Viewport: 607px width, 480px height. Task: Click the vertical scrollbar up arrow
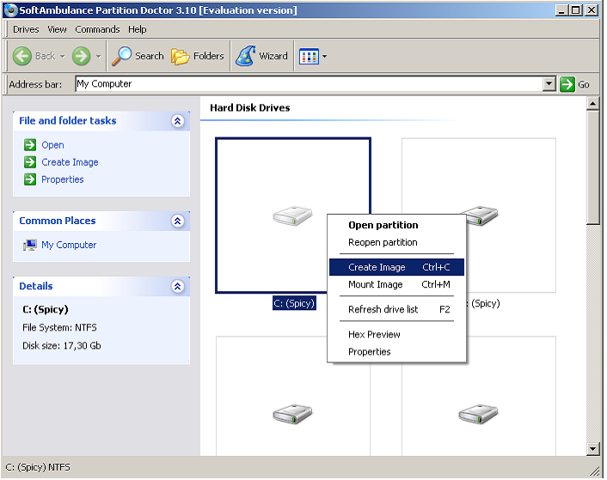pyautogui.click(x=592, y=103)
